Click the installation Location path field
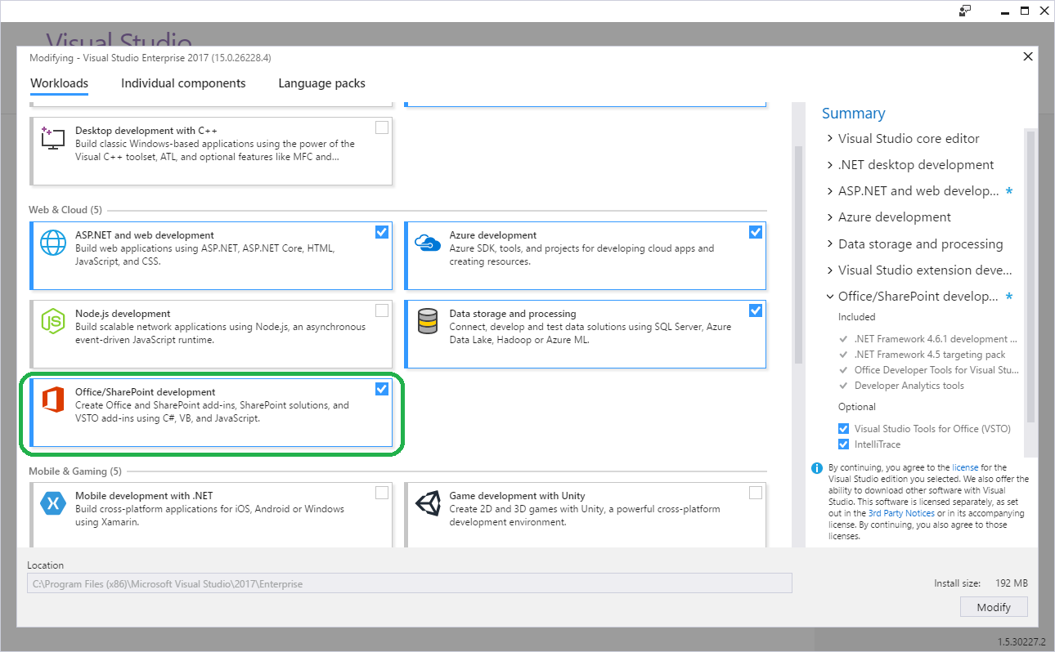 409,583
